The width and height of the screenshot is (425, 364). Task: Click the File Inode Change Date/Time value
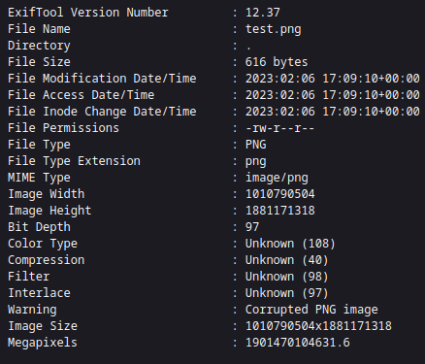pos(333,112)
